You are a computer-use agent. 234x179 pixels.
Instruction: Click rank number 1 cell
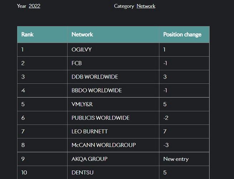[23, 50]
